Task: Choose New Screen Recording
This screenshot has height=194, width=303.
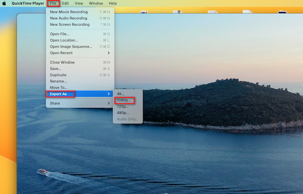Action: 80,25
